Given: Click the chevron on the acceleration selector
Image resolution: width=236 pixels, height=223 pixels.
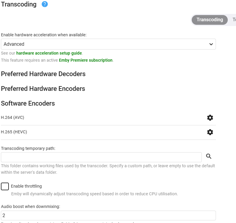Looking at the screenshot, I should coord(211,44).
